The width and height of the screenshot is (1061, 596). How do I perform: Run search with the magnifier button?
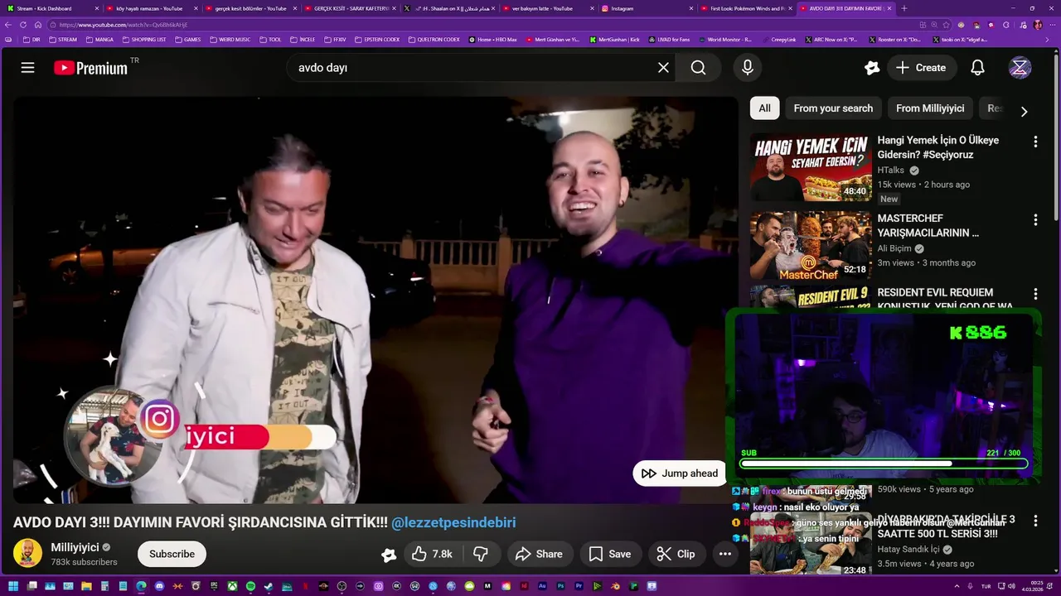[x=699, y=68]
